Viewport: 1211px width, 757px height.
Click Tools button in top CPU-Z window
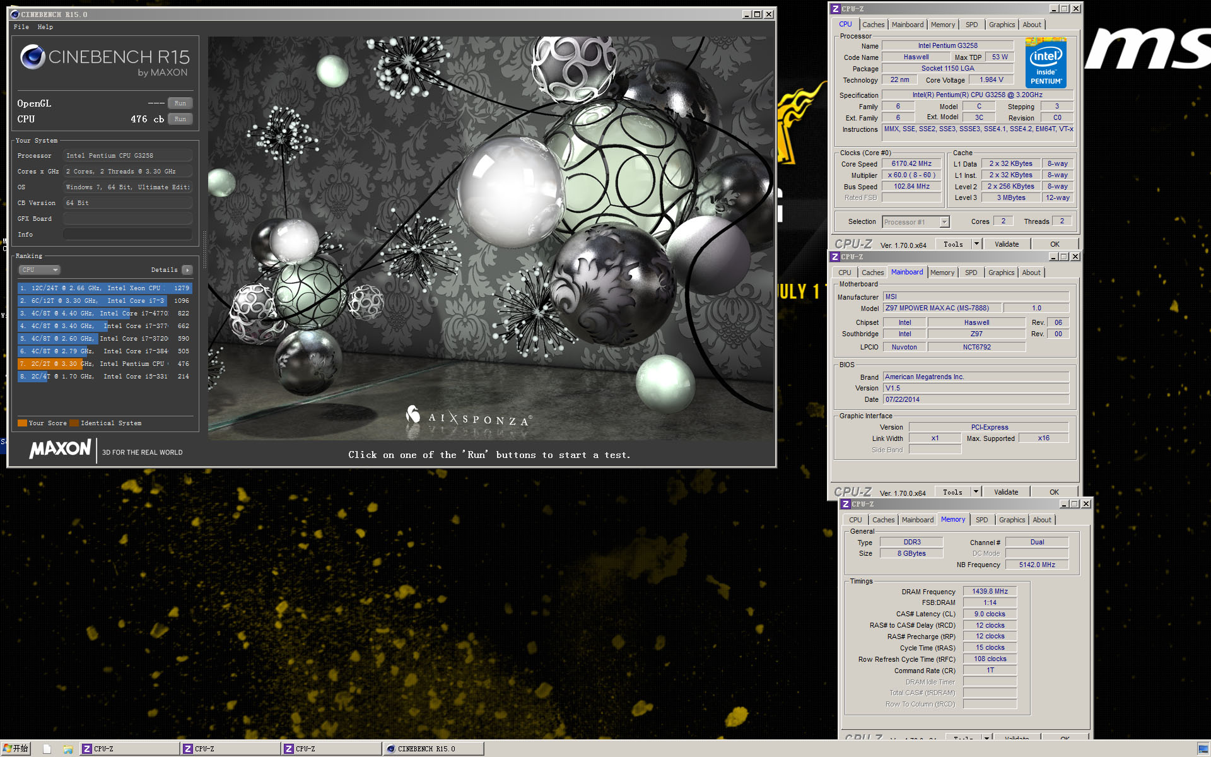(x=953, y=244)
